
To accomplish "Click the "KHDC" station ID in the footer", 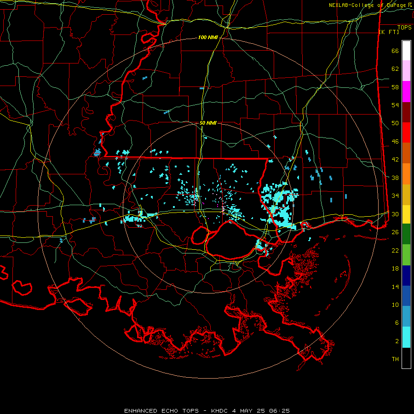I will coord(219,411).
